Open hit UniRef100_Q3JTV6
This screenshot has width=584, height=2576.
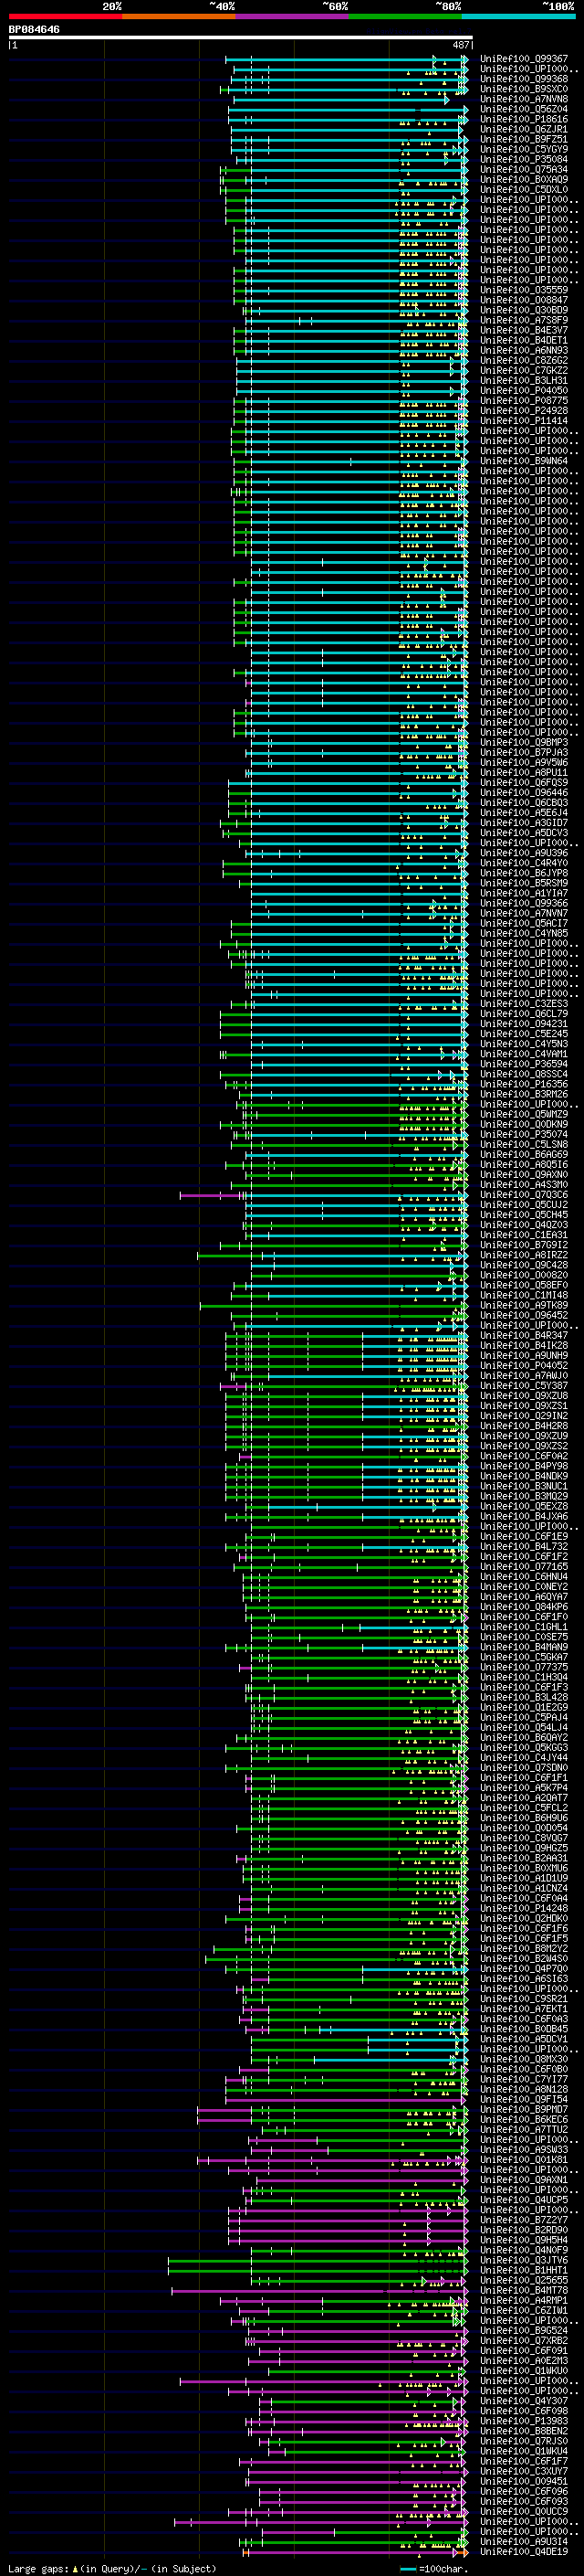pyautogui.click(x=524, y=2260)
